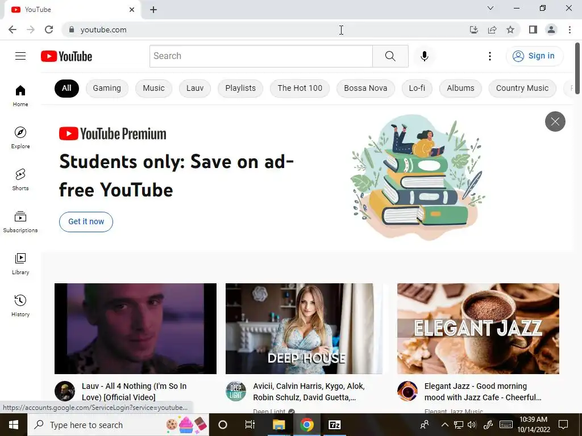The height and width of the screenshot is (436, 582).
Task: Click the YouTube logo
Action: [66, 56]
